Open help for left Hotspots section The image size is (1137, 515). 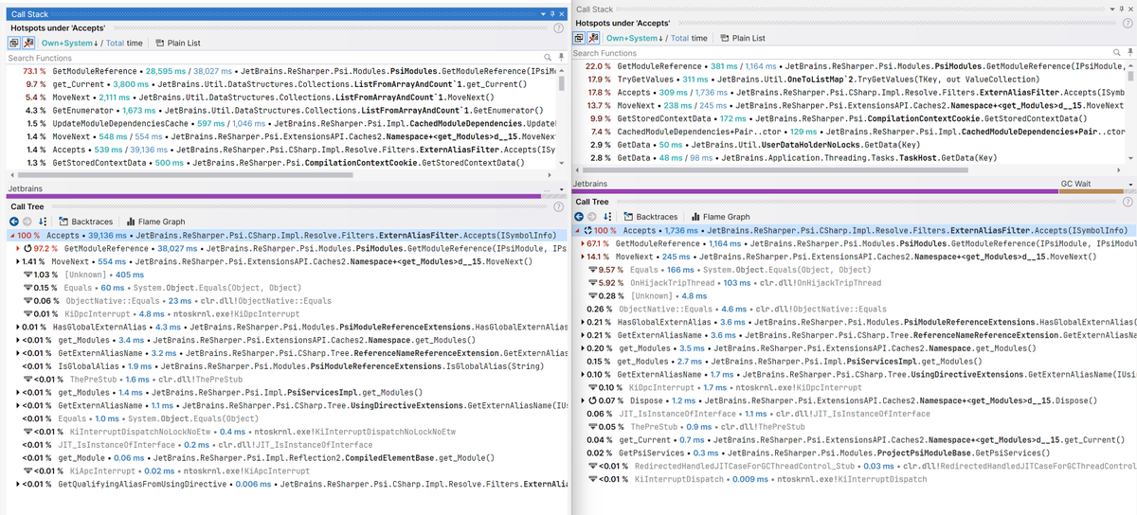click(x=559, y=28)
